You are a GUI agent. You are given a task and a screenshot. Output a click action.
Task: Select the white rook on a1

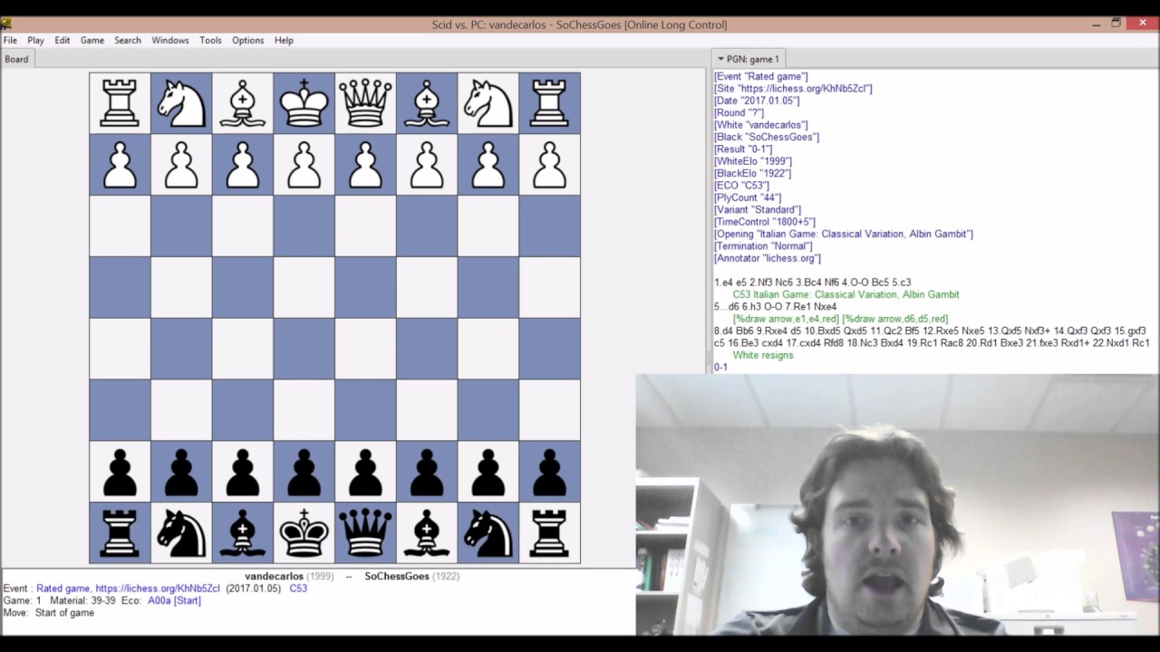(x=549, y=103)
